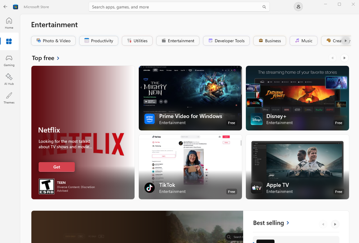Screen dimensions: 359x243
Task: Click Free on TikTok card
Action: tap(232, 192)
